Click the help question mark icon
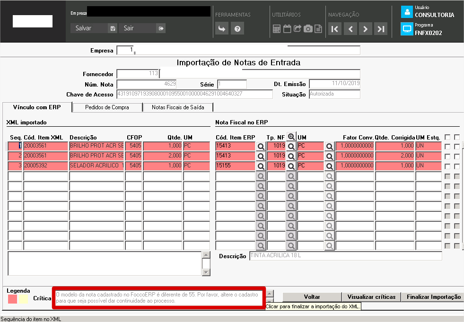Screen dimensions: 464x322 (x=237, y=29)
